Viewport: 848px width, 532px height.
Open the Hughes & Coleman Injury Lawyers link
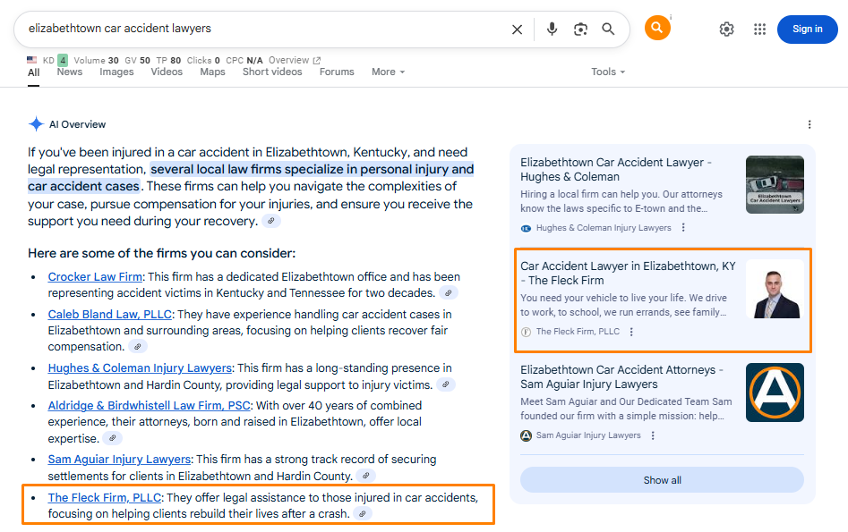pos(140,367)
